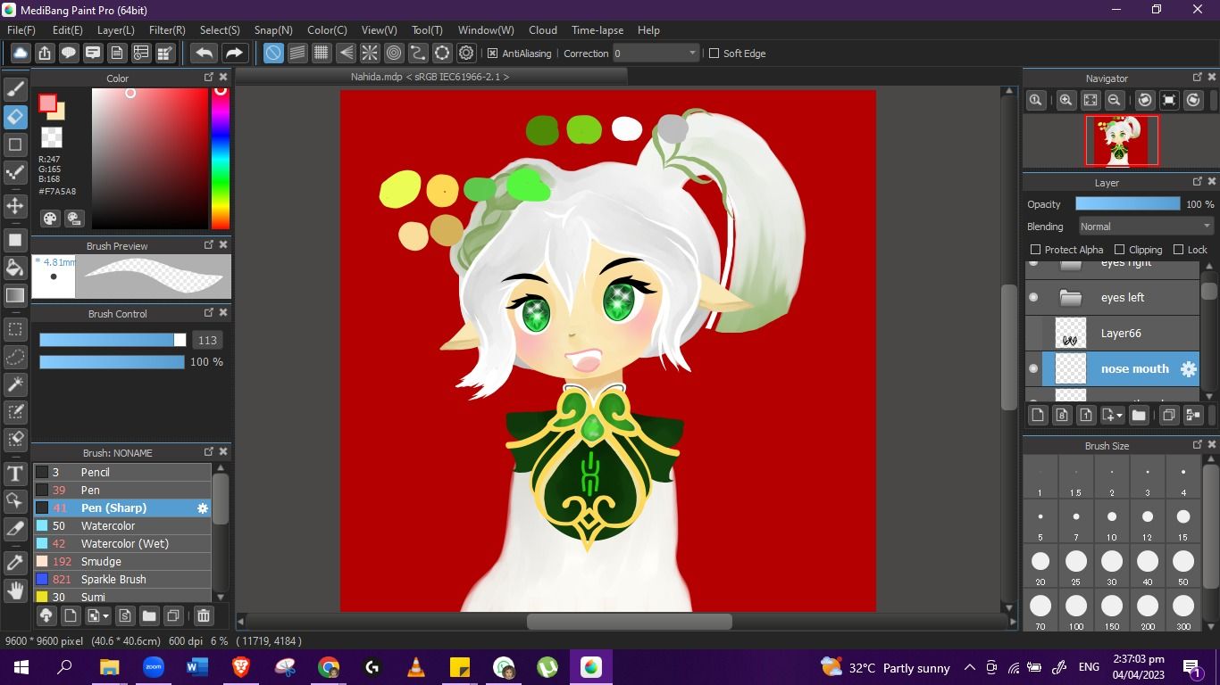Open the snap settings gear on the toolbar
This screenshot has height=685, width=1220.
(x=465, y=53)
